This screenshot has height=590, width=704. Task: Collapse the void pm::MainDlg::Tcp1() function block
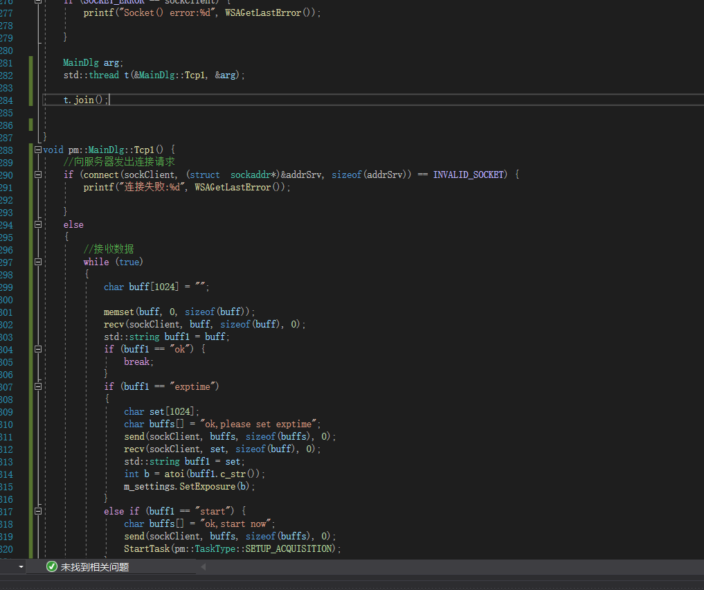pos(38,150)
